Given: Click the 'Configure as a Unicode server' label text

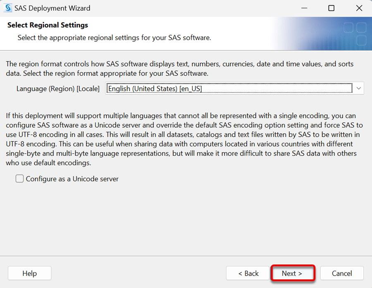Looking at the screenshot, I should pos(72,179).
